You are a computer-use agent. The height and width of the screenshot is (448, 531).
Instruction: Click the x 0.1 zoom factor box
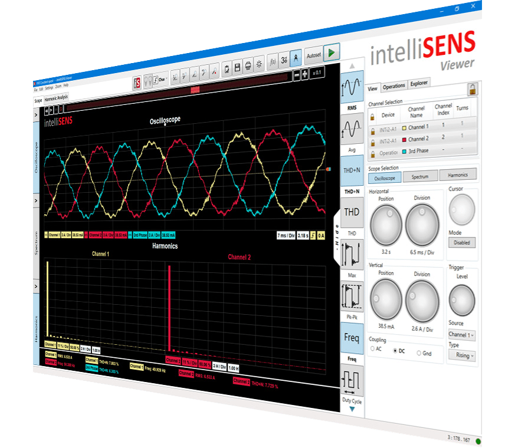coord(317,72)
